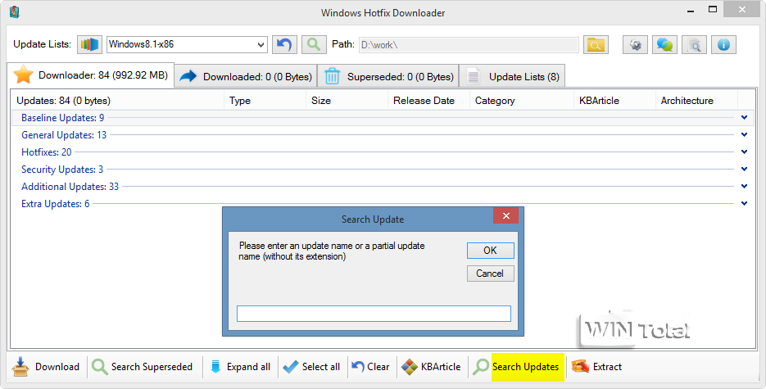The height and width of the screenshot is (389, 766).
Task: Open the Superseded tab
Action: click(x=388, y=77)
